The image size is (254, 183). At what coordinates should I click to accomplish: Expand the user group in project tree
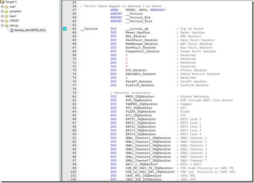[2, 7]
